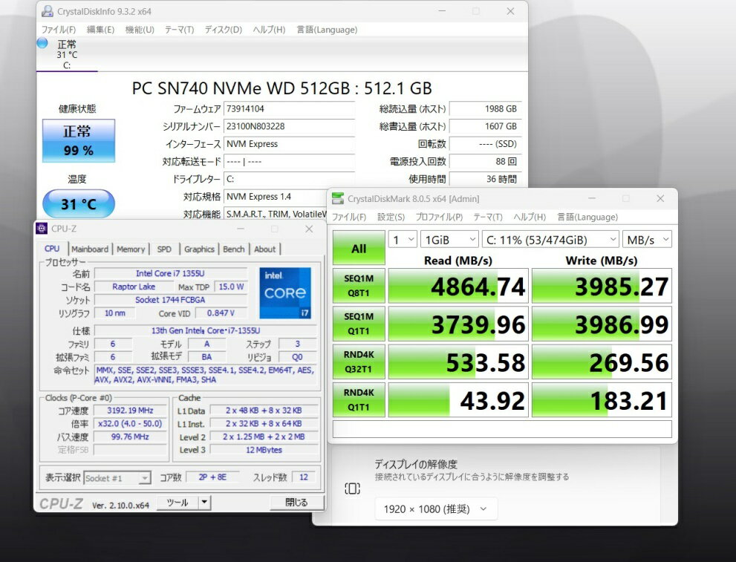Click the CPU-Z title bar chip icon

pos(42,229)
